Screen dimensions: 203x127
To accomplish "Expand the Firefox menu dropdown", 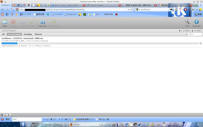I will click(x=6, y=5).
